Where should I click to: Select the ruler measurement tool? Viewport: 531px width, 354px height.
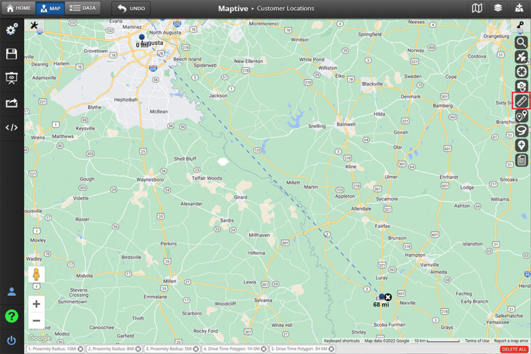[x=521, y=100]
